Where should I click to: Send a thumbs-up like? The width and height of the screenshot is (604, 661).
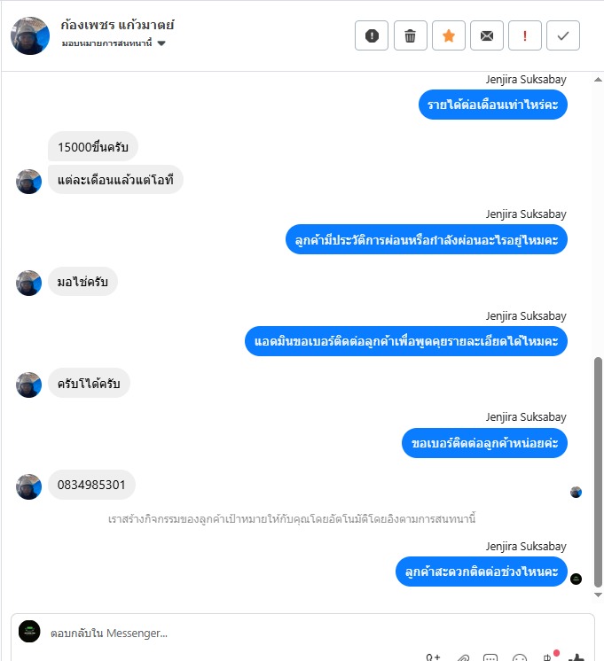click(x=577, y=657)
